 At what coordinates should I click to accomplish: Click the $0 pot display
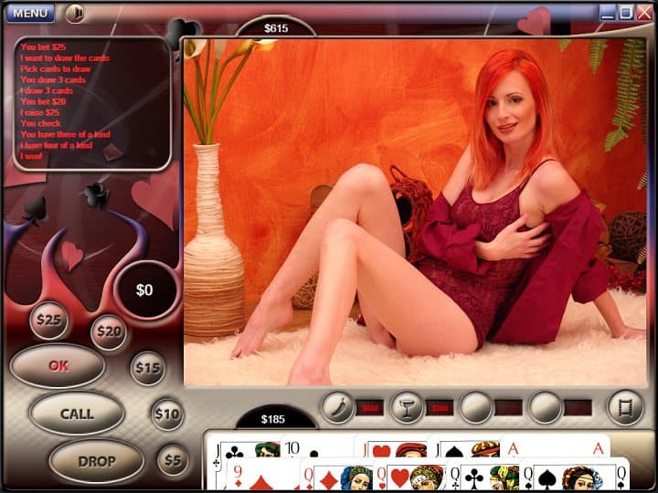(144, 289)
